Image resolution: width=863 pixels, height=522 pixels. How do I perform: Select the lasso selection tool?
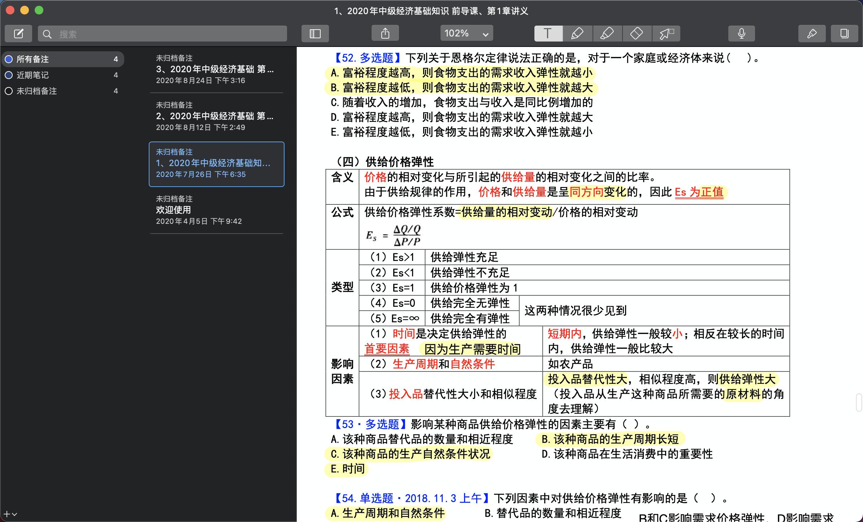click(x=666, y=33)
